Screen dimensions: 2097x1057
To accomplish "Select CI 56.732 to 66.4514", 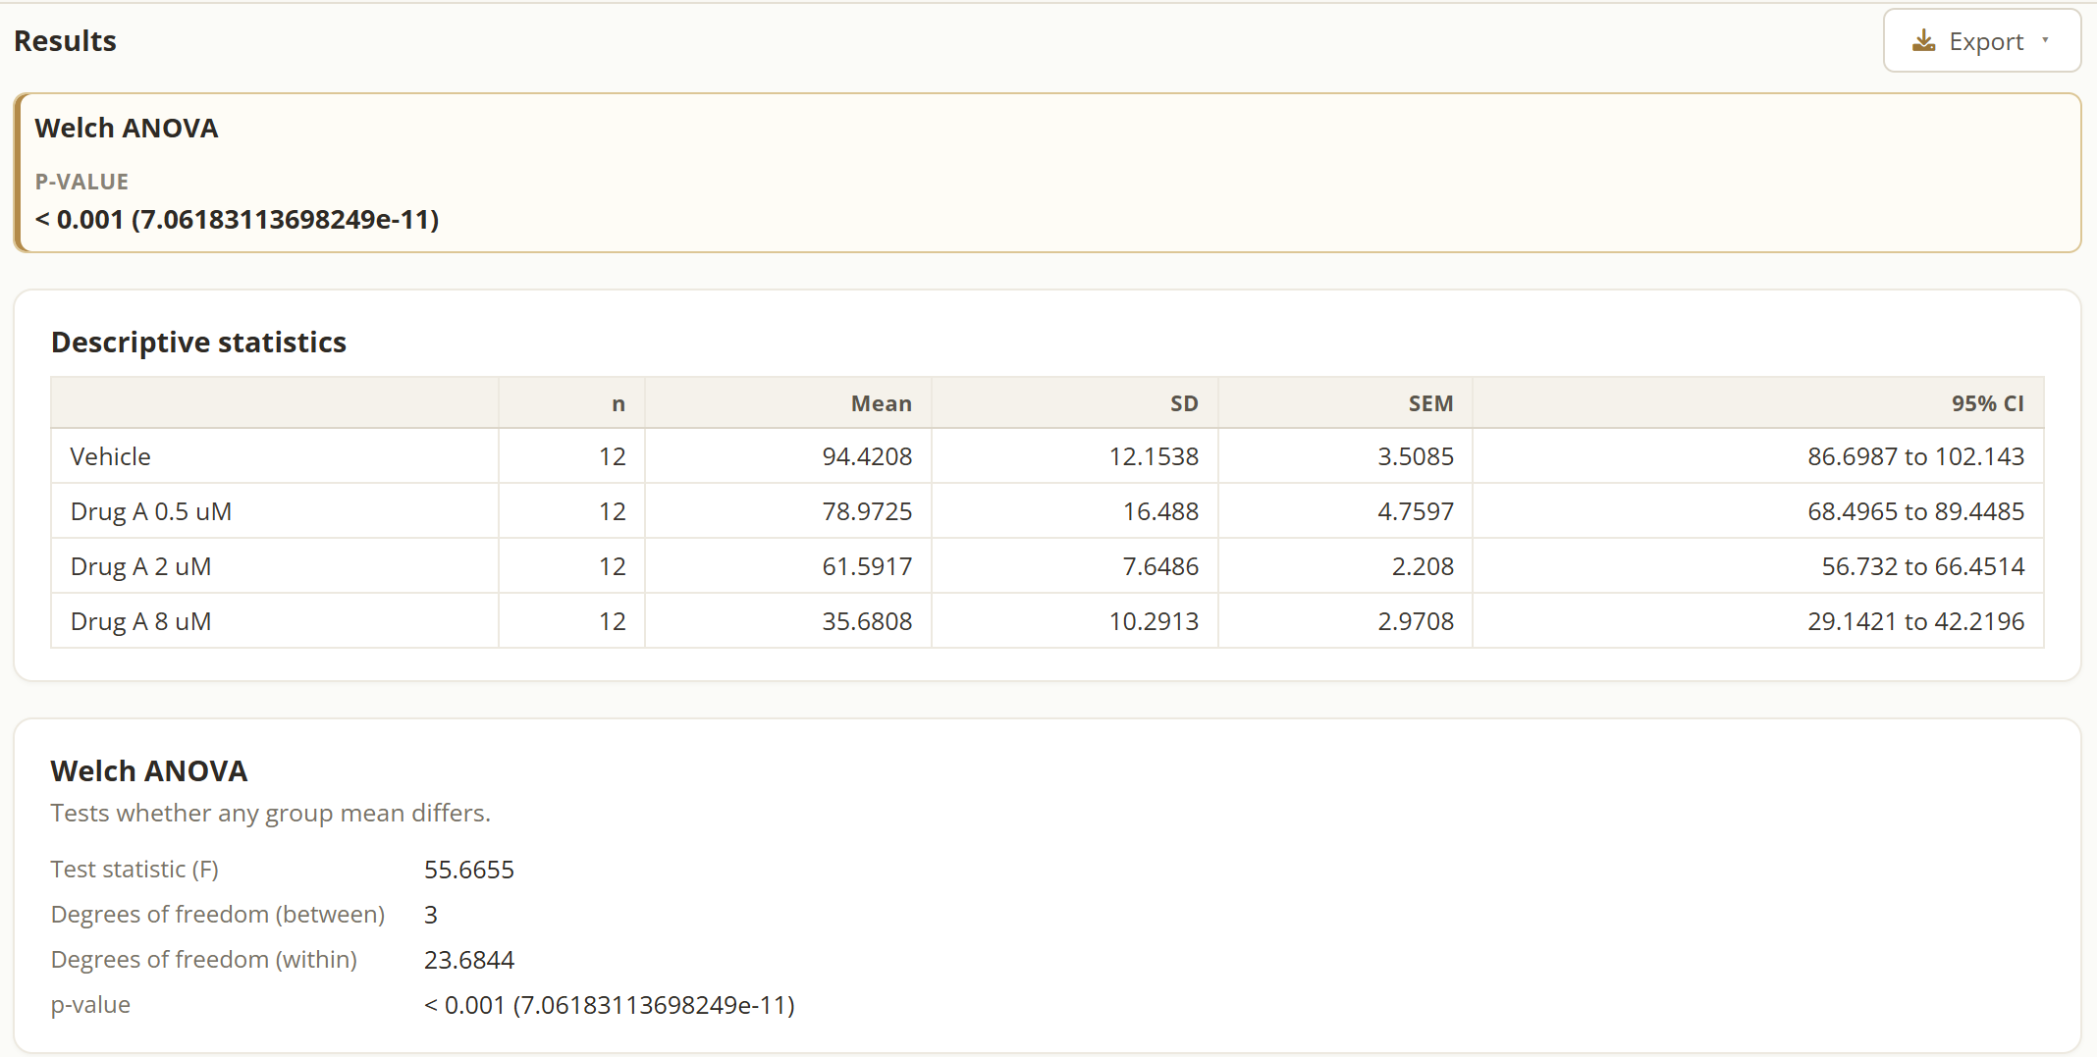I will pyautogui.click(x=1923, y=566).
